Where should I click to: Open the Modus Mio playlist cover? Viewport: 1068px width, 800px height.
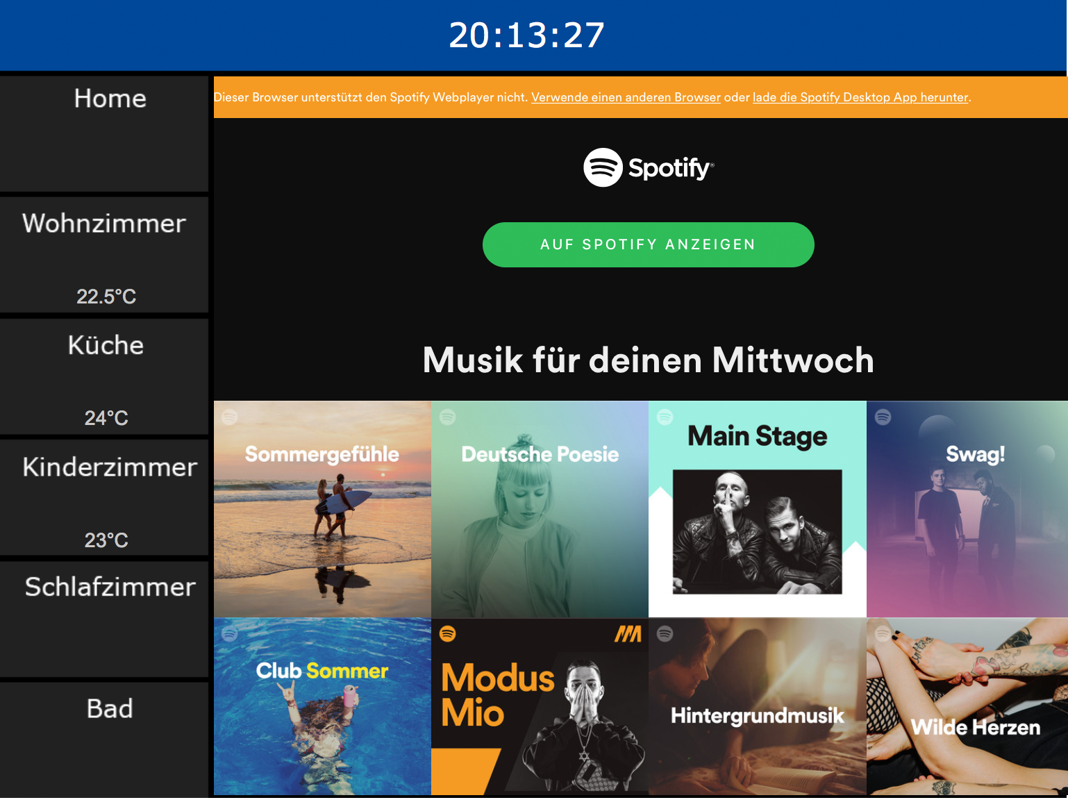[x=540, y=707]
